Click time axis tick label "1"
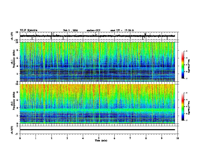The image size is (200, 155). pos(36,138)
